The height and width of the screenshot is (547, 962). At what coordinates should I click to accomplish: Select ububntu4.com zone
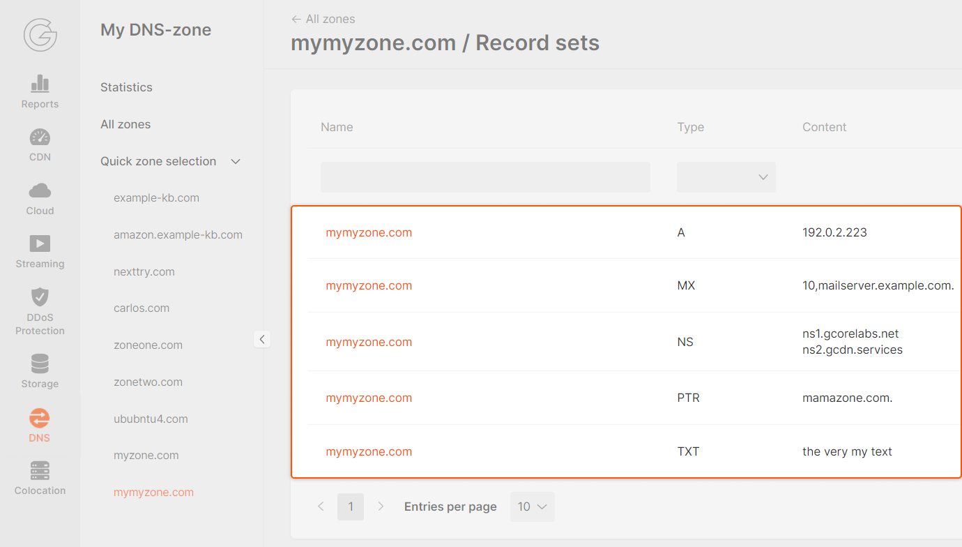click(151, 419)
